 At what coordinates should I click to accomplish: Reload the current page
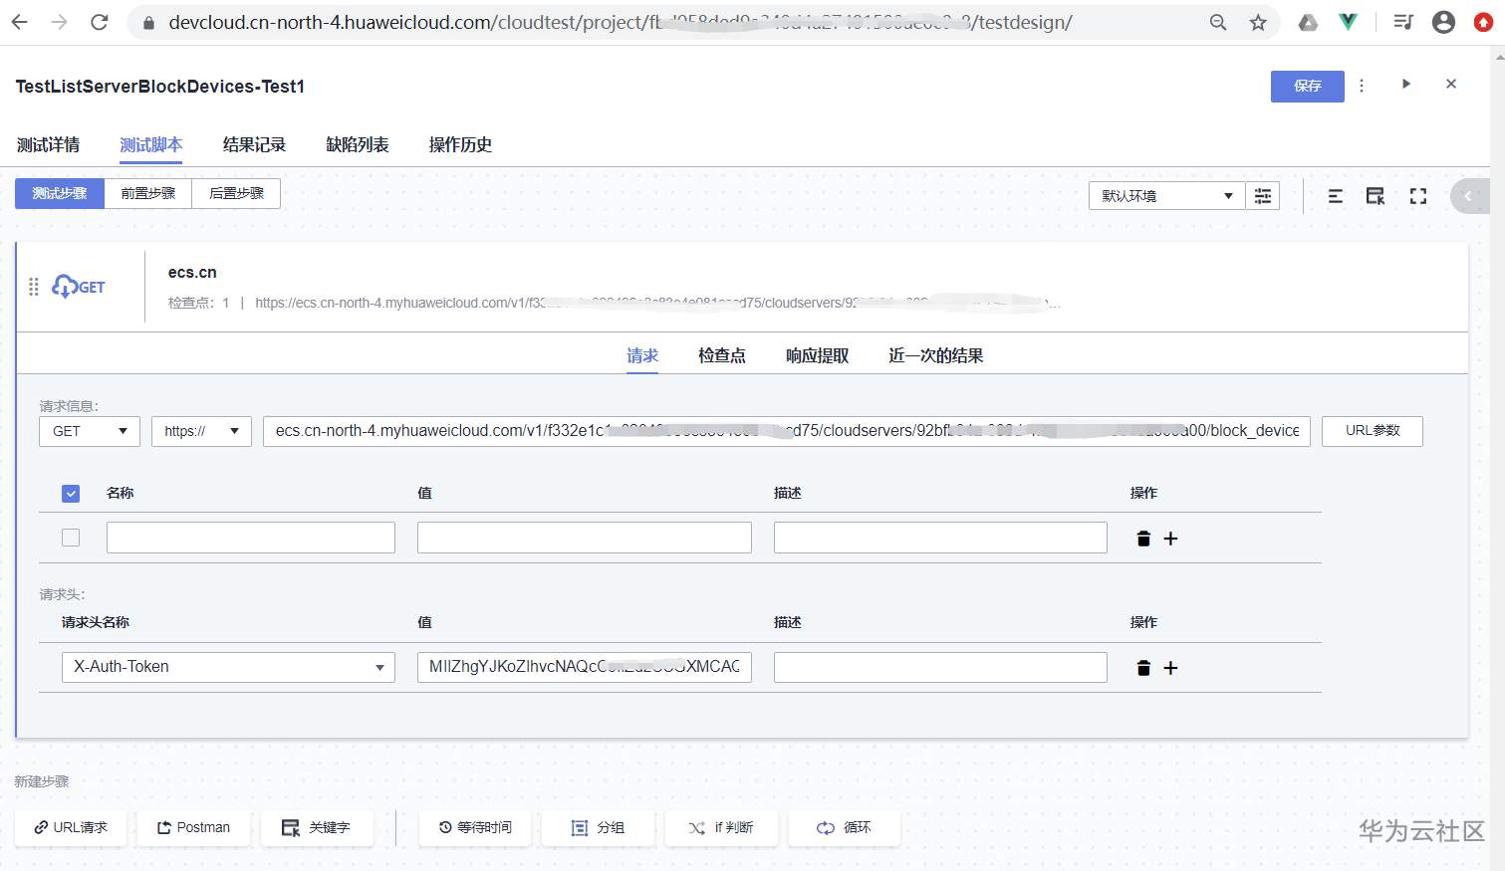tap(100, 22)
